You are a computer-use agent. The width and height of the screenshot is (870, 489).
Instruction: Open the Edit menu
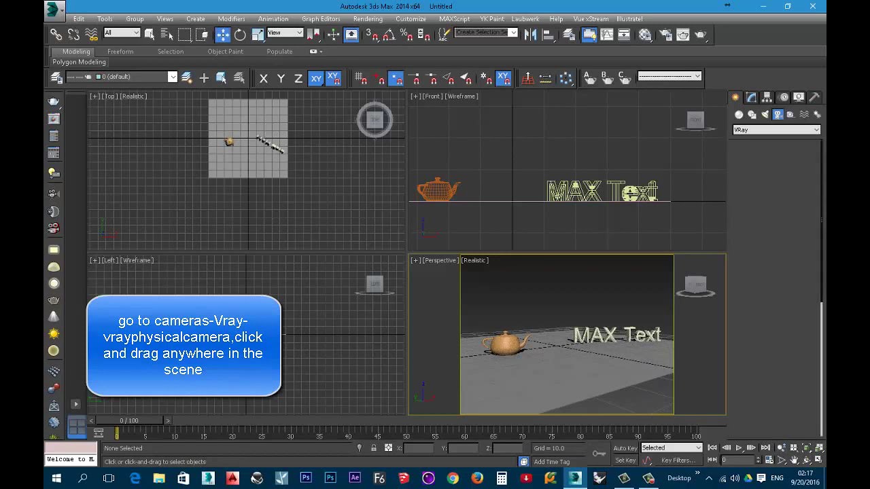coord(79,19)
